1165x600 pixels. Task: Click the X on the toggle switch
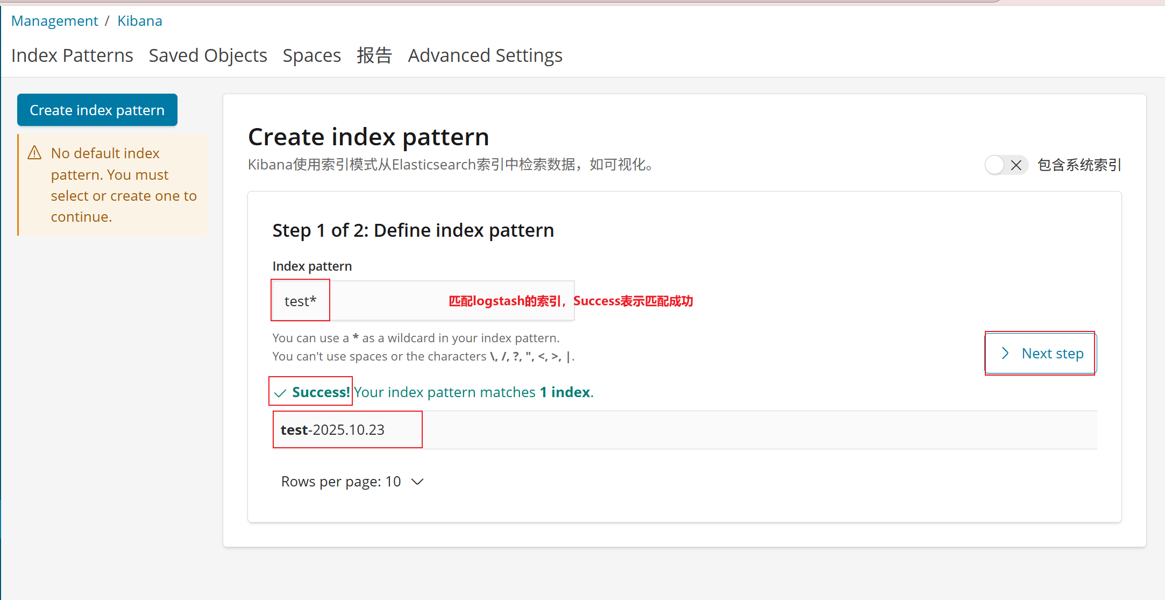(x=1016, y=165)
